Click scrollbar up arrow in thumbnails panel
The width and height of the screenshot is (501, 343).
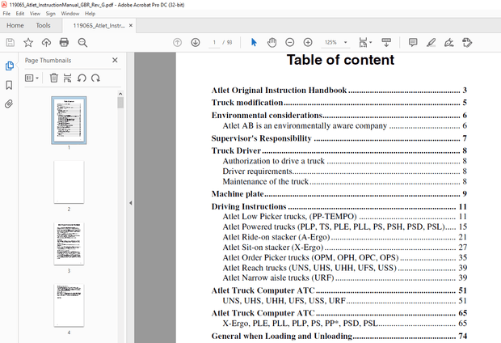120,94
